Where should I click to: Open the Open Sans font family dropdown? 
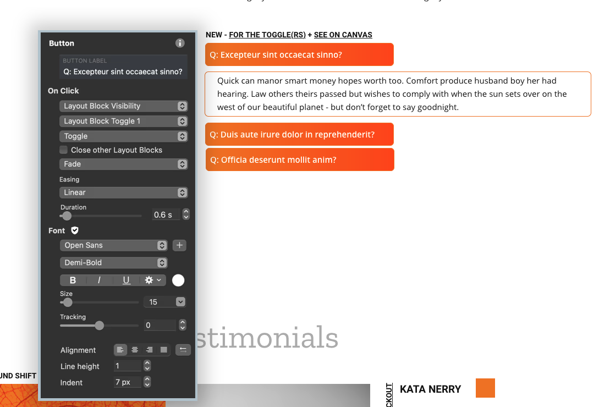[x=114, y=245]
